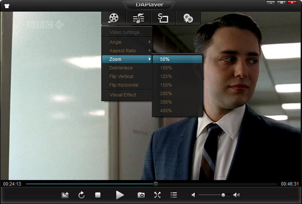Open the disc playback icon
The width and height of the screenshot is (302, 204).
[x=188, y=18]
